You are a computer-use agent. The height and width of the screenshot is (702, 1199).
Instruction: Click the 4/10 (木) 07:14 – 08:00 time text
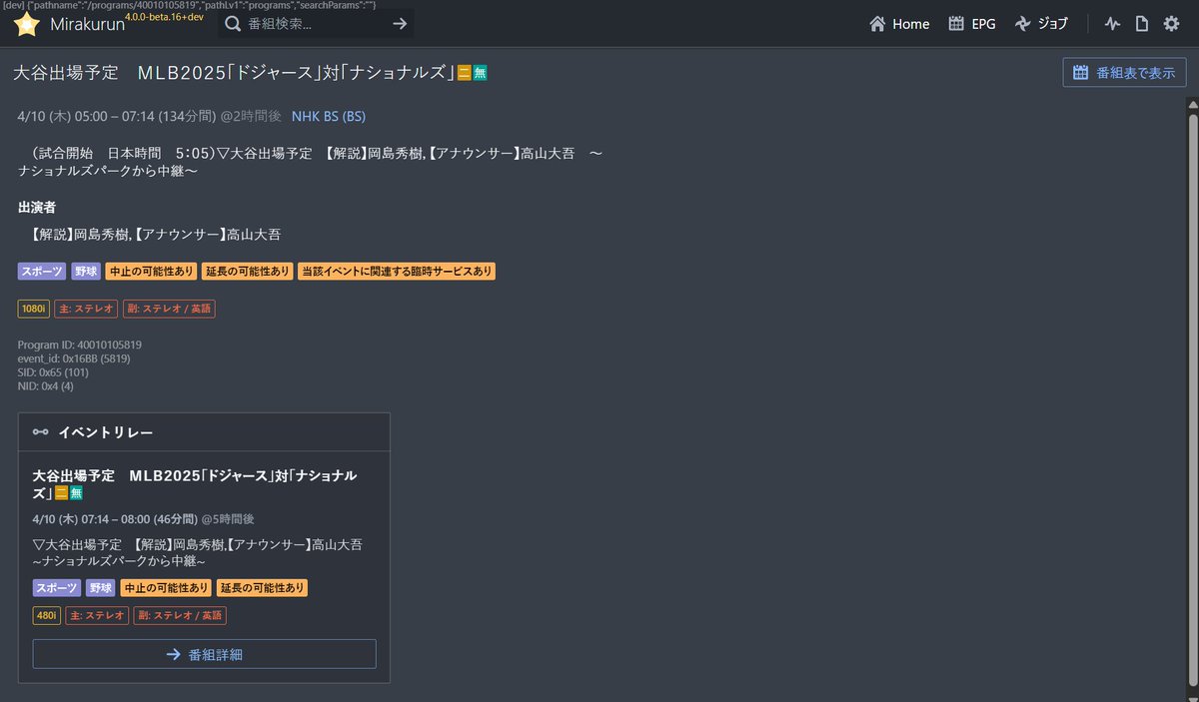pos(115,519)
